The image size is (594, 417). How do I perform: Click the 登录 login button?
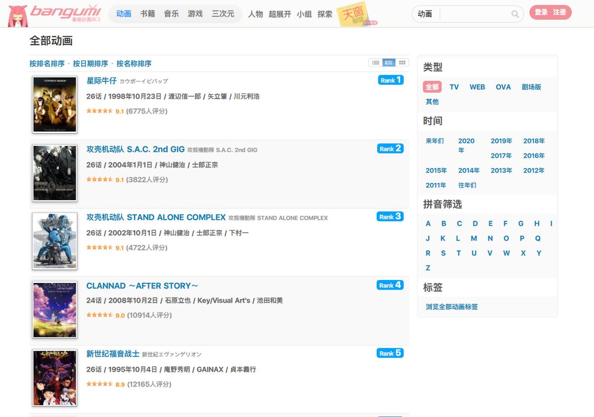coord(541,12)
